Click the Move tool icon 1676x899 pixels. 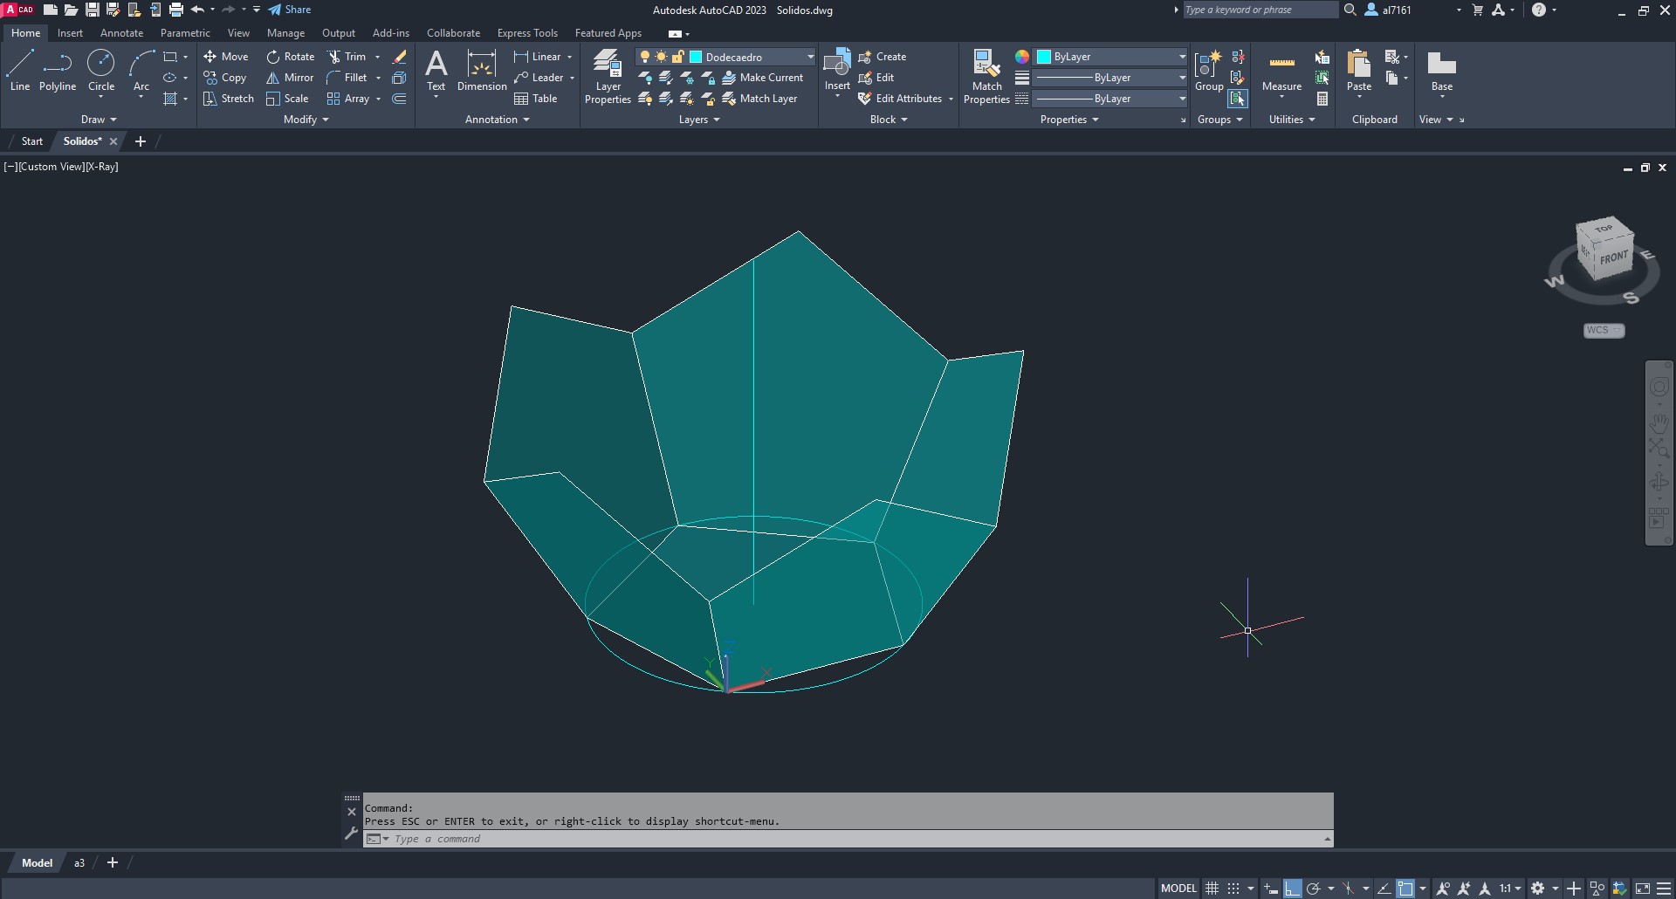tap(210, 57)
